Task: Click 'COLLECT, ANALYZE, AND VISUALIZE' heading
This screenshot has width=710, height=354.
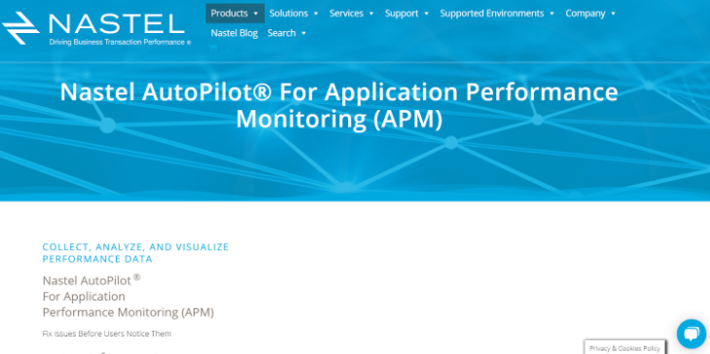Action: (x=136, y=247)
